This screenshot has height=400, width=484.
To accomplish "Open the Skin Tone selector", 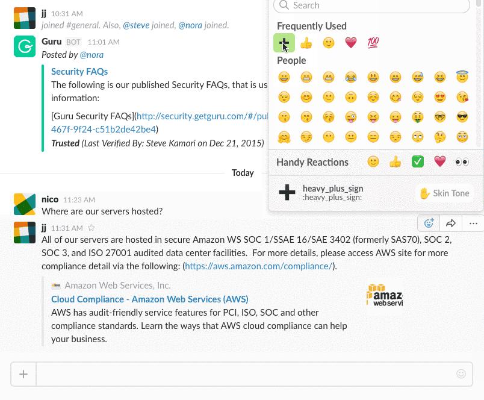I will click(444, 193).
